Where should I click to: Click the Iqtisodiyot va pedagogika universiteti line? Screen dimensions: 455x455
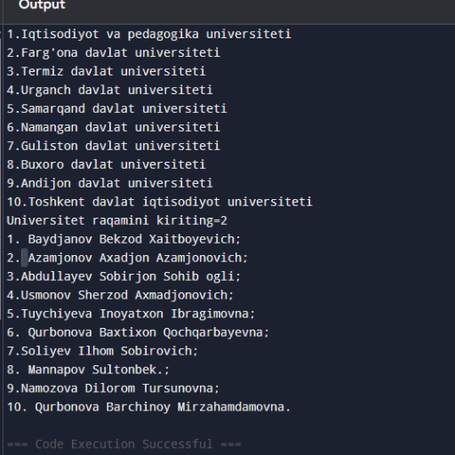point(149,34)
